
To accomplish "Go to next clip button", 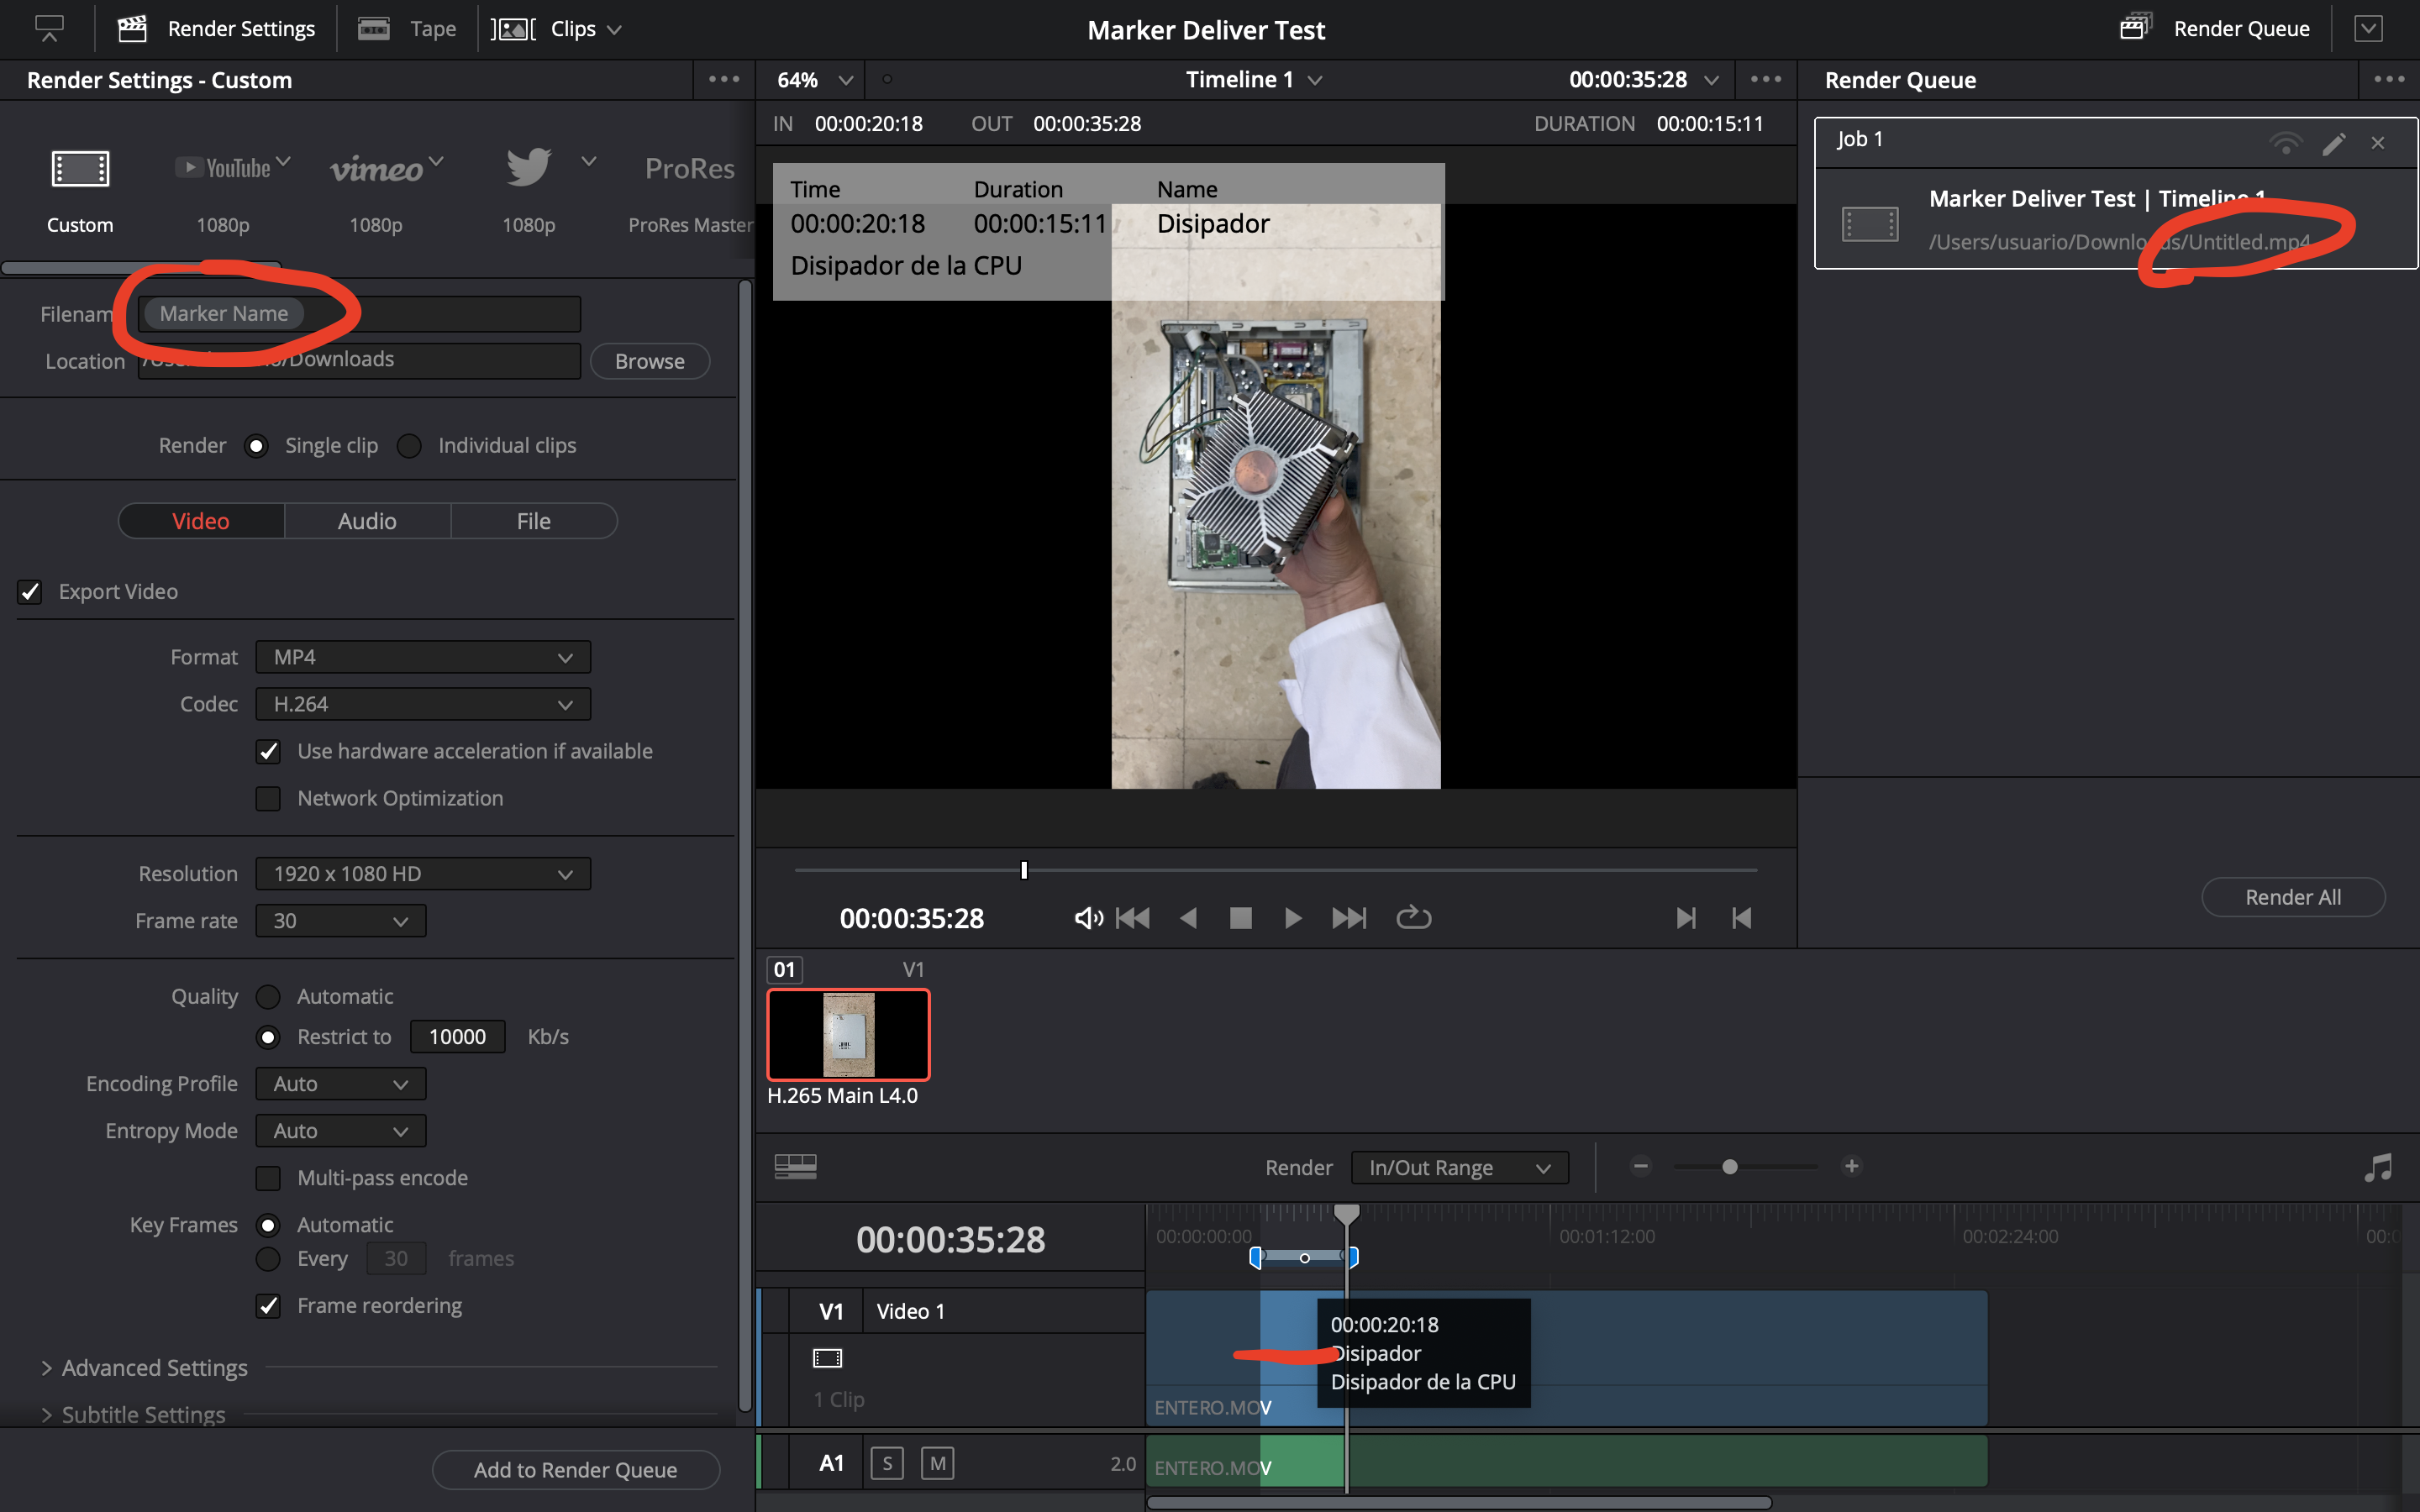I will 1686,918.
